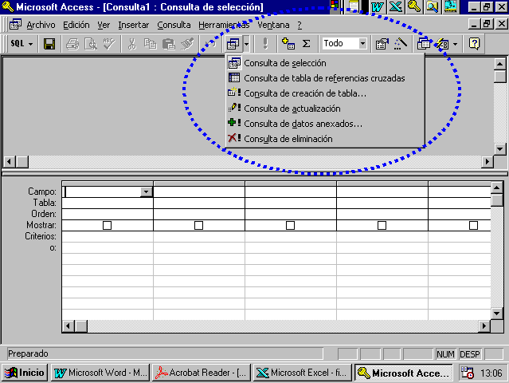The width and height of the screenshot is (509, 383).
Task: Click the Copy toolbar icon
Action: 150,44
